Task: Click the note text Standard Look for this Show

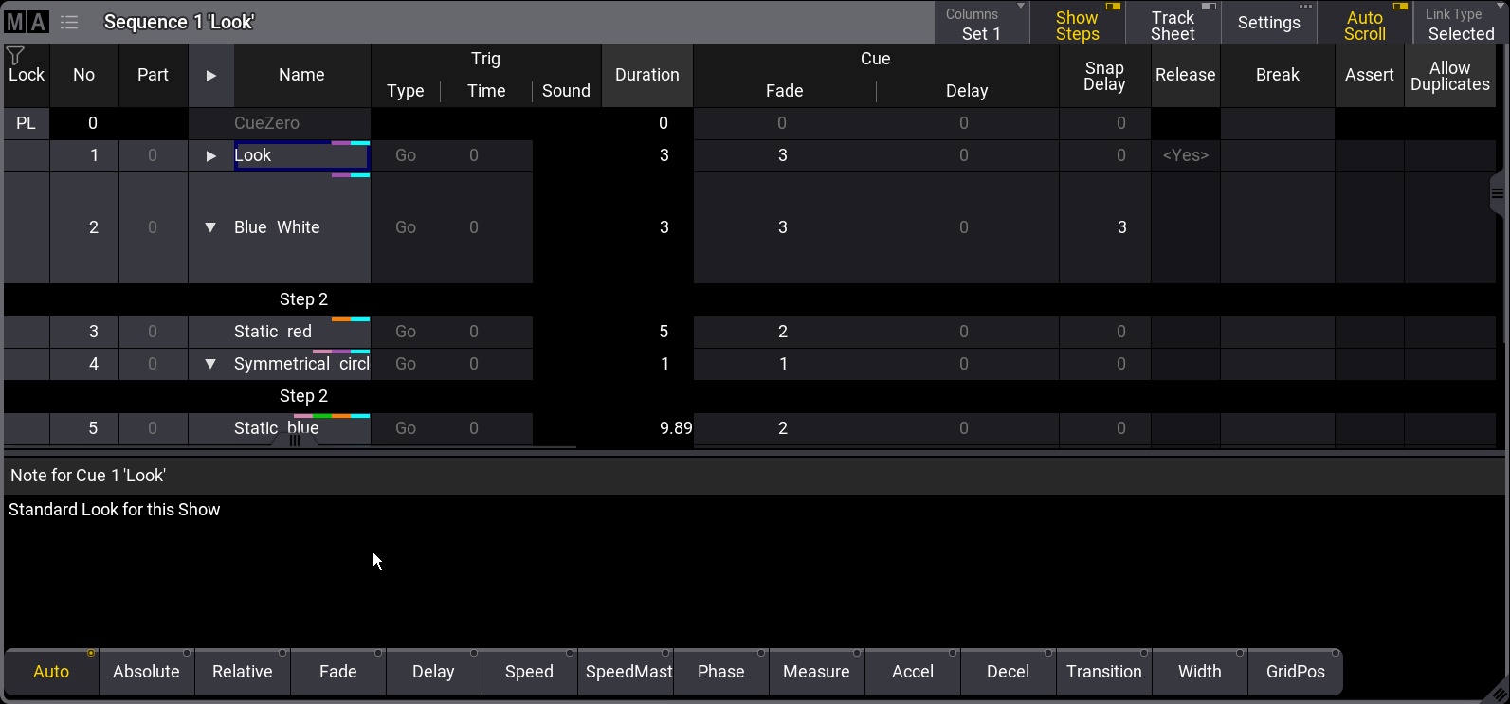Action: coord(115,510)
